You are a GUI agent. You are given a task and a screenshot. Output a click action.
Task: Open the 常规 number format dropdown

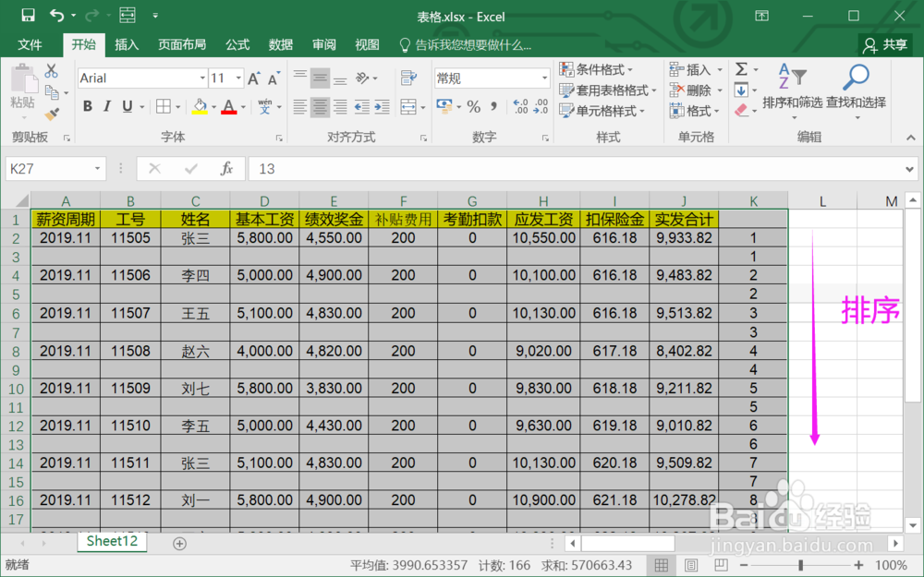544,78
